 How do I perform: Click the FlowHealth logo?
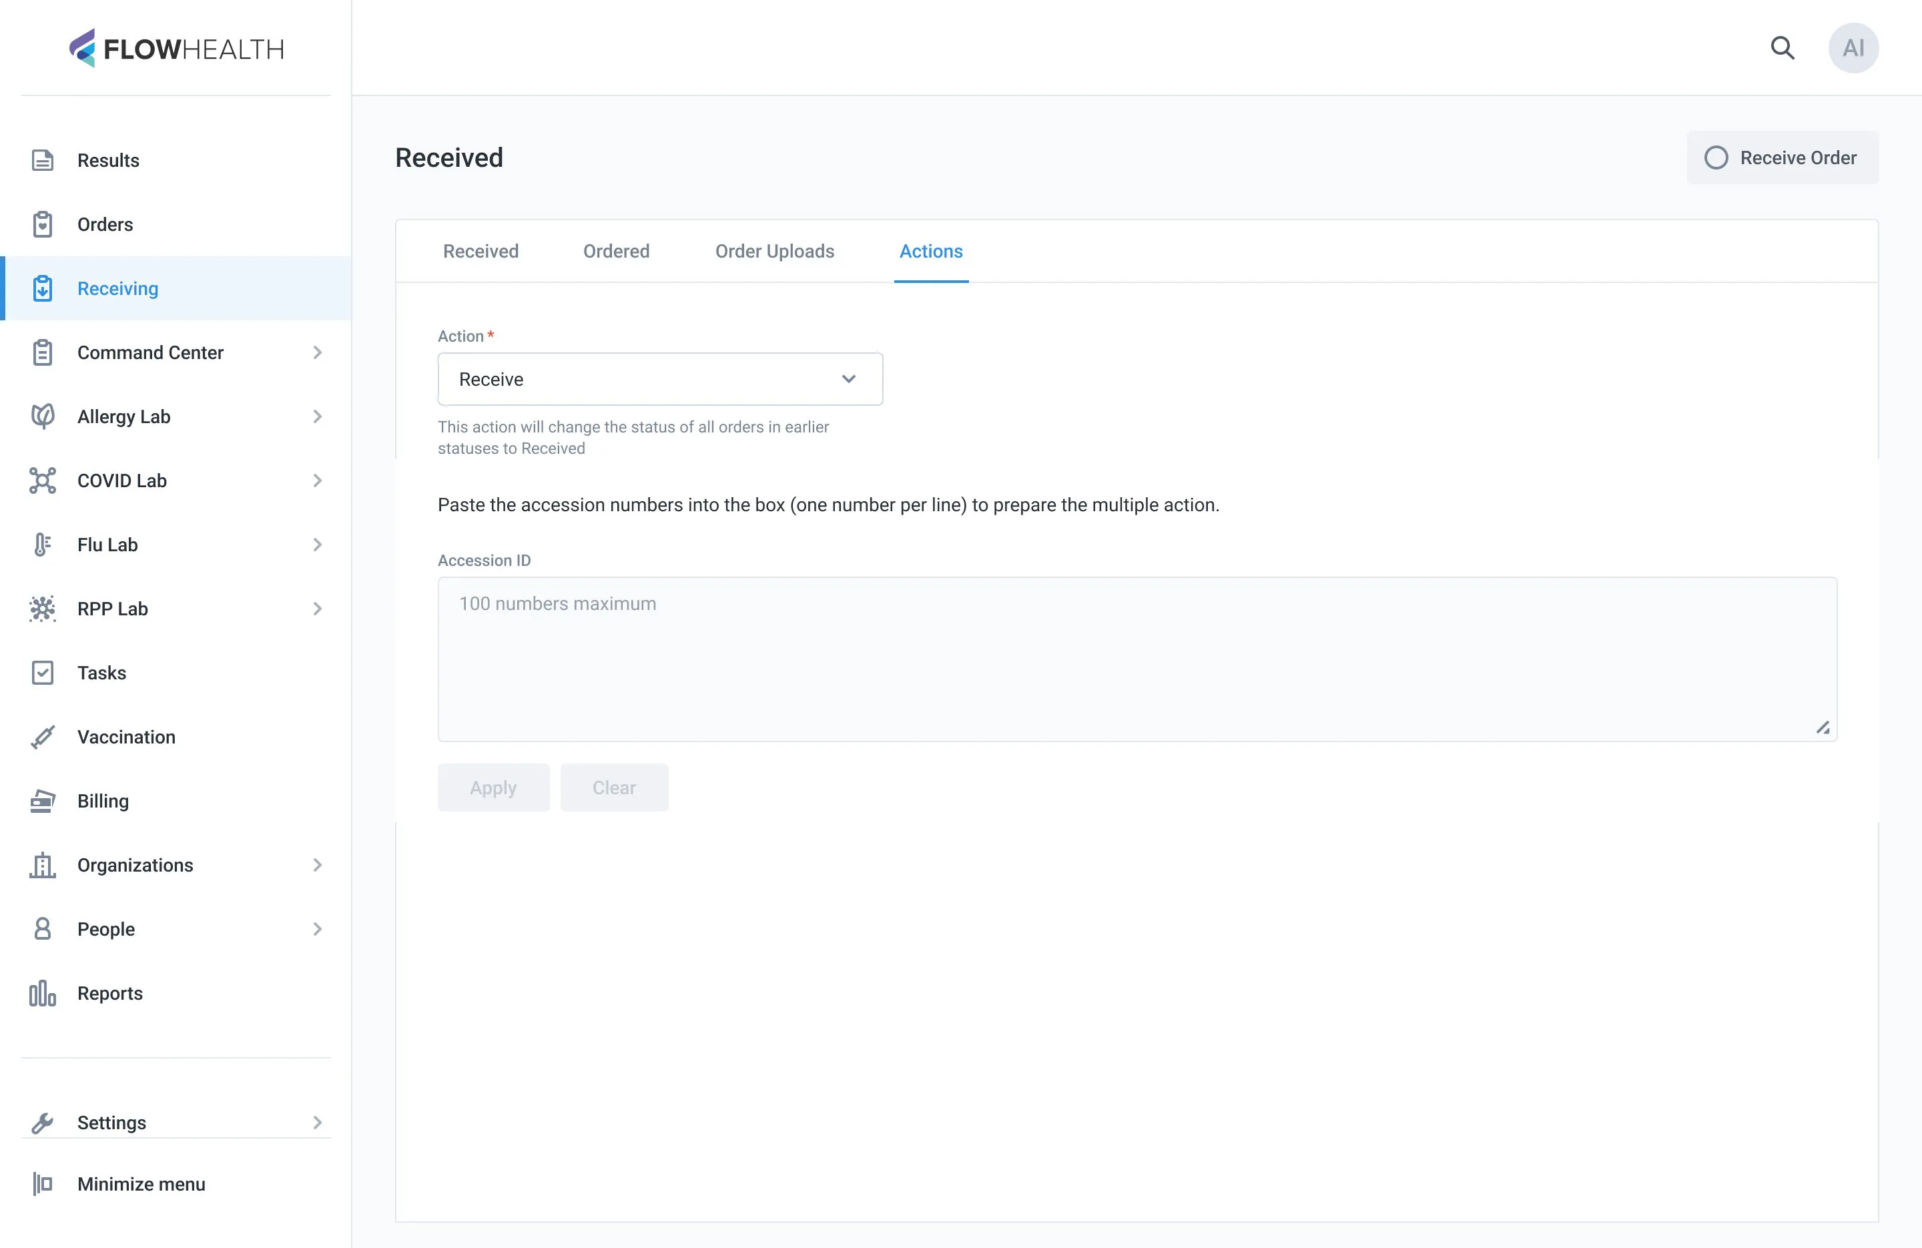[x=176, y=49]
